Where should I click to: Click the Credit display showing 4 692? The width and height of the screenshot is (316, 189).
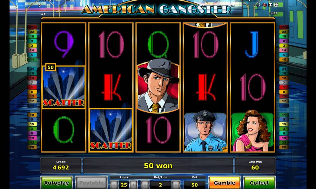61,165
